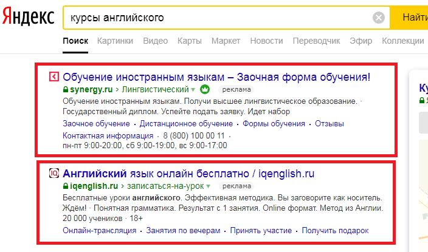Expand the arrow after записаться-на-урок
This screenshot has width=428, height=252.
[209, 186]
